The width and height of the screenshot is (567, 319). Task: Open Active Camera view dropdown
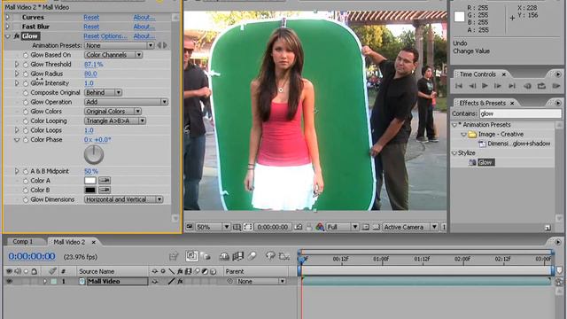tap(410, 227)
